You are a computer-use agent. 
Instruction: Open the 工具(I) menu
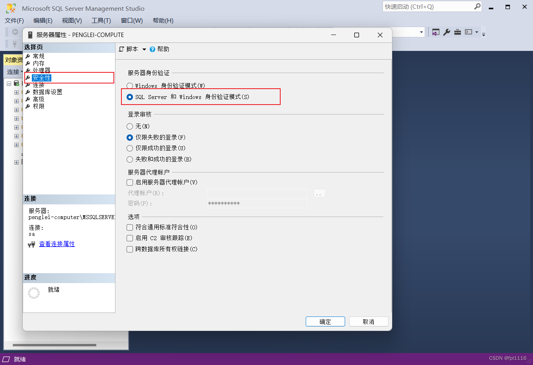[x=101, y=20]
